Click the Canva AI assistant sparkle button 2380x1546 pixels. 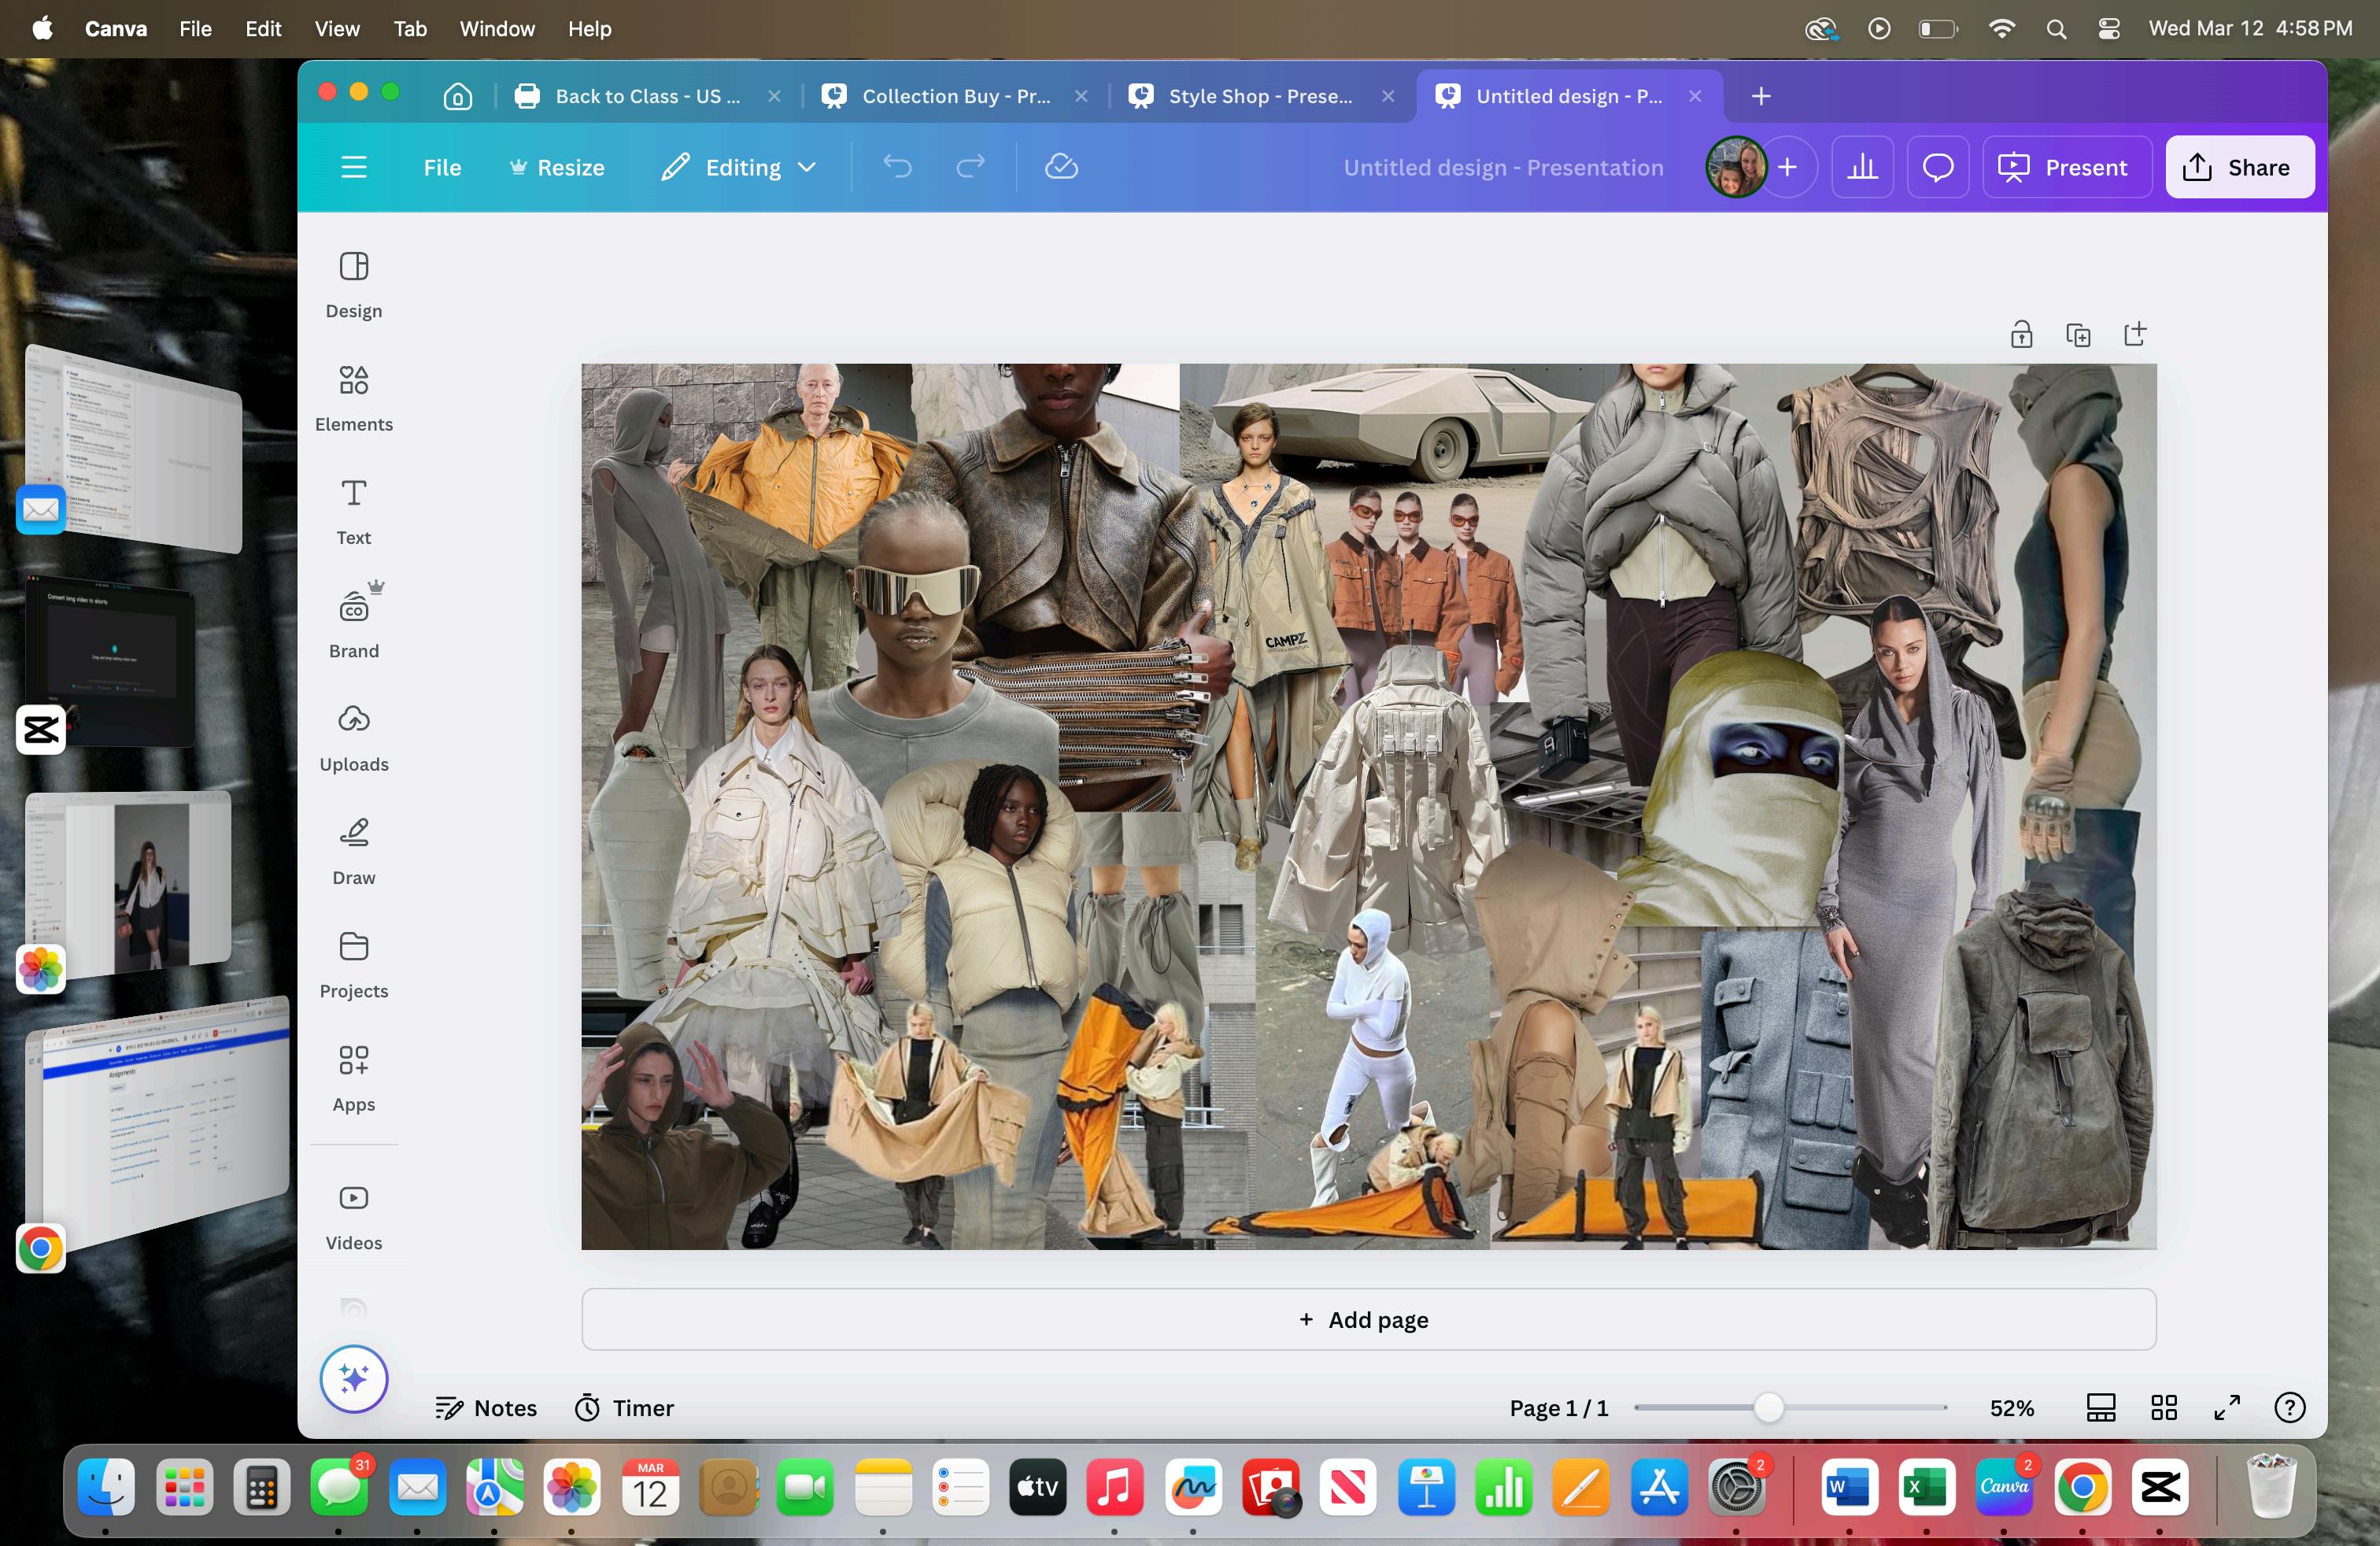point(353,1378)
